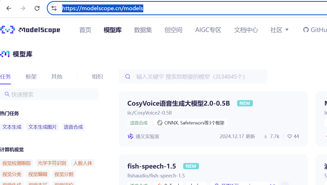This screenshot has width=327, height=185.
Task: Select the URL in the address bar
Action: pos(103,8)
